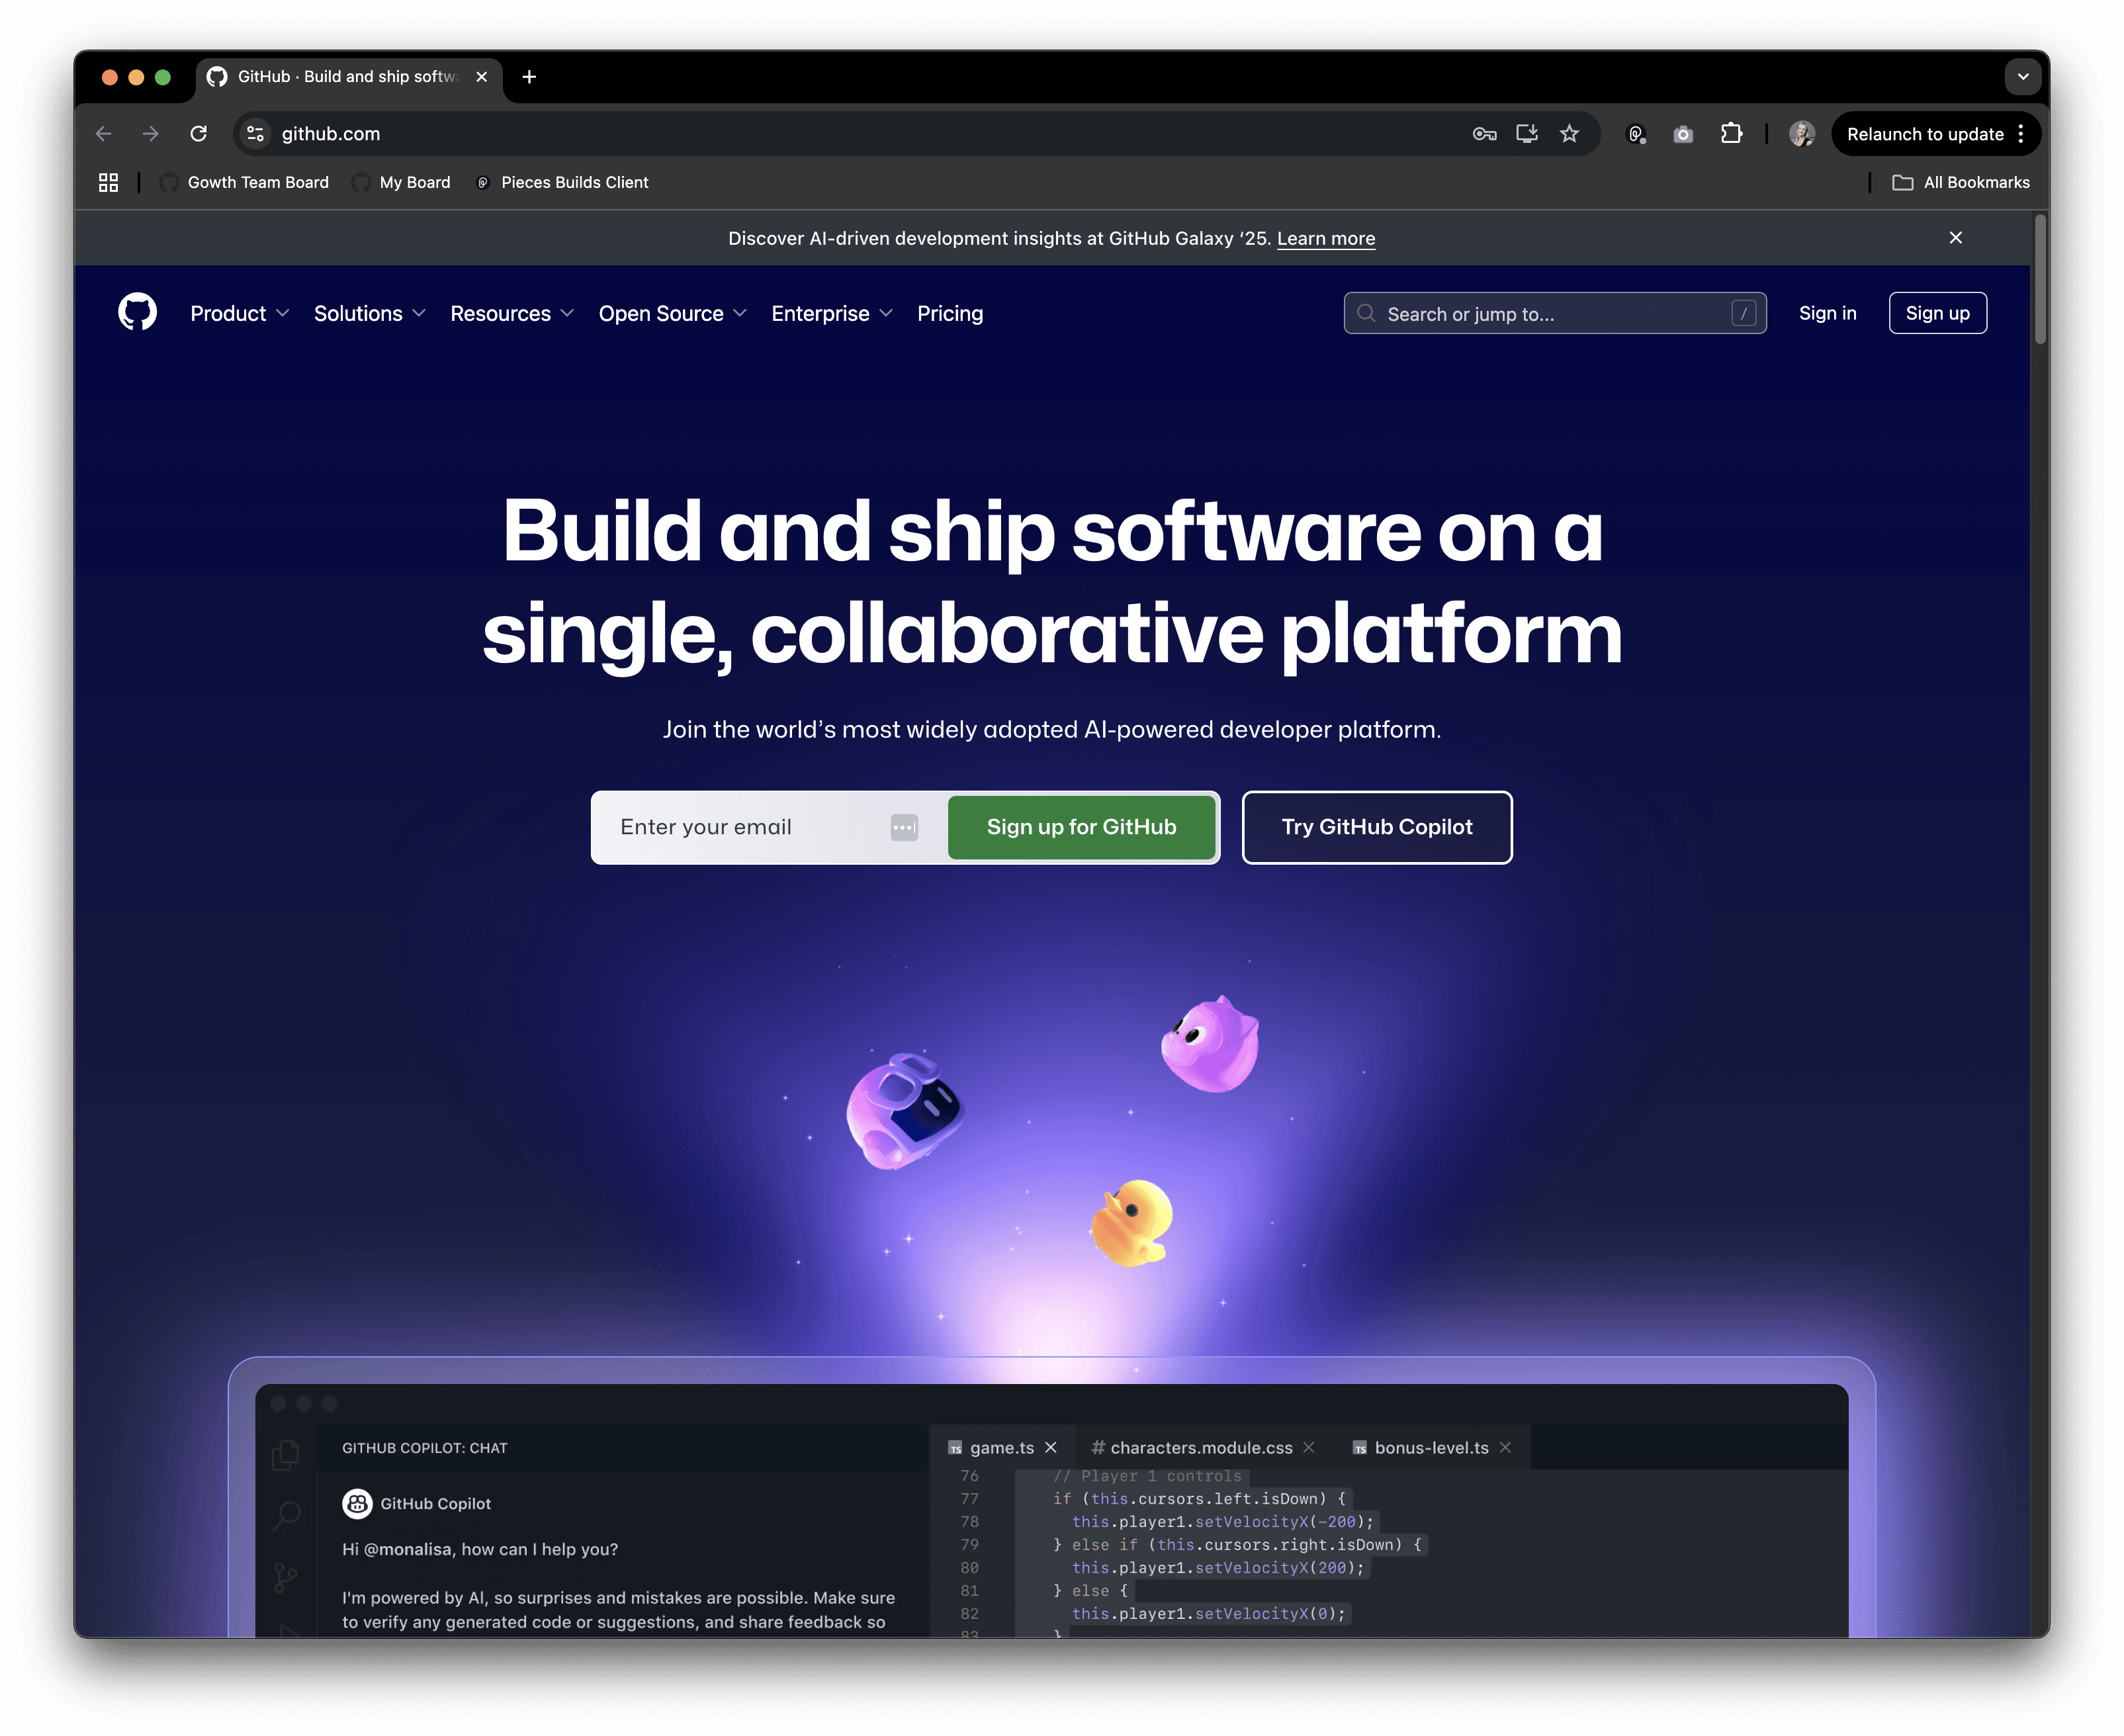Viewport: 2124px width, 1736px height.
Task: Click the 'setVelocityX(200)' code line
Action: [x=1218, y=1568]
